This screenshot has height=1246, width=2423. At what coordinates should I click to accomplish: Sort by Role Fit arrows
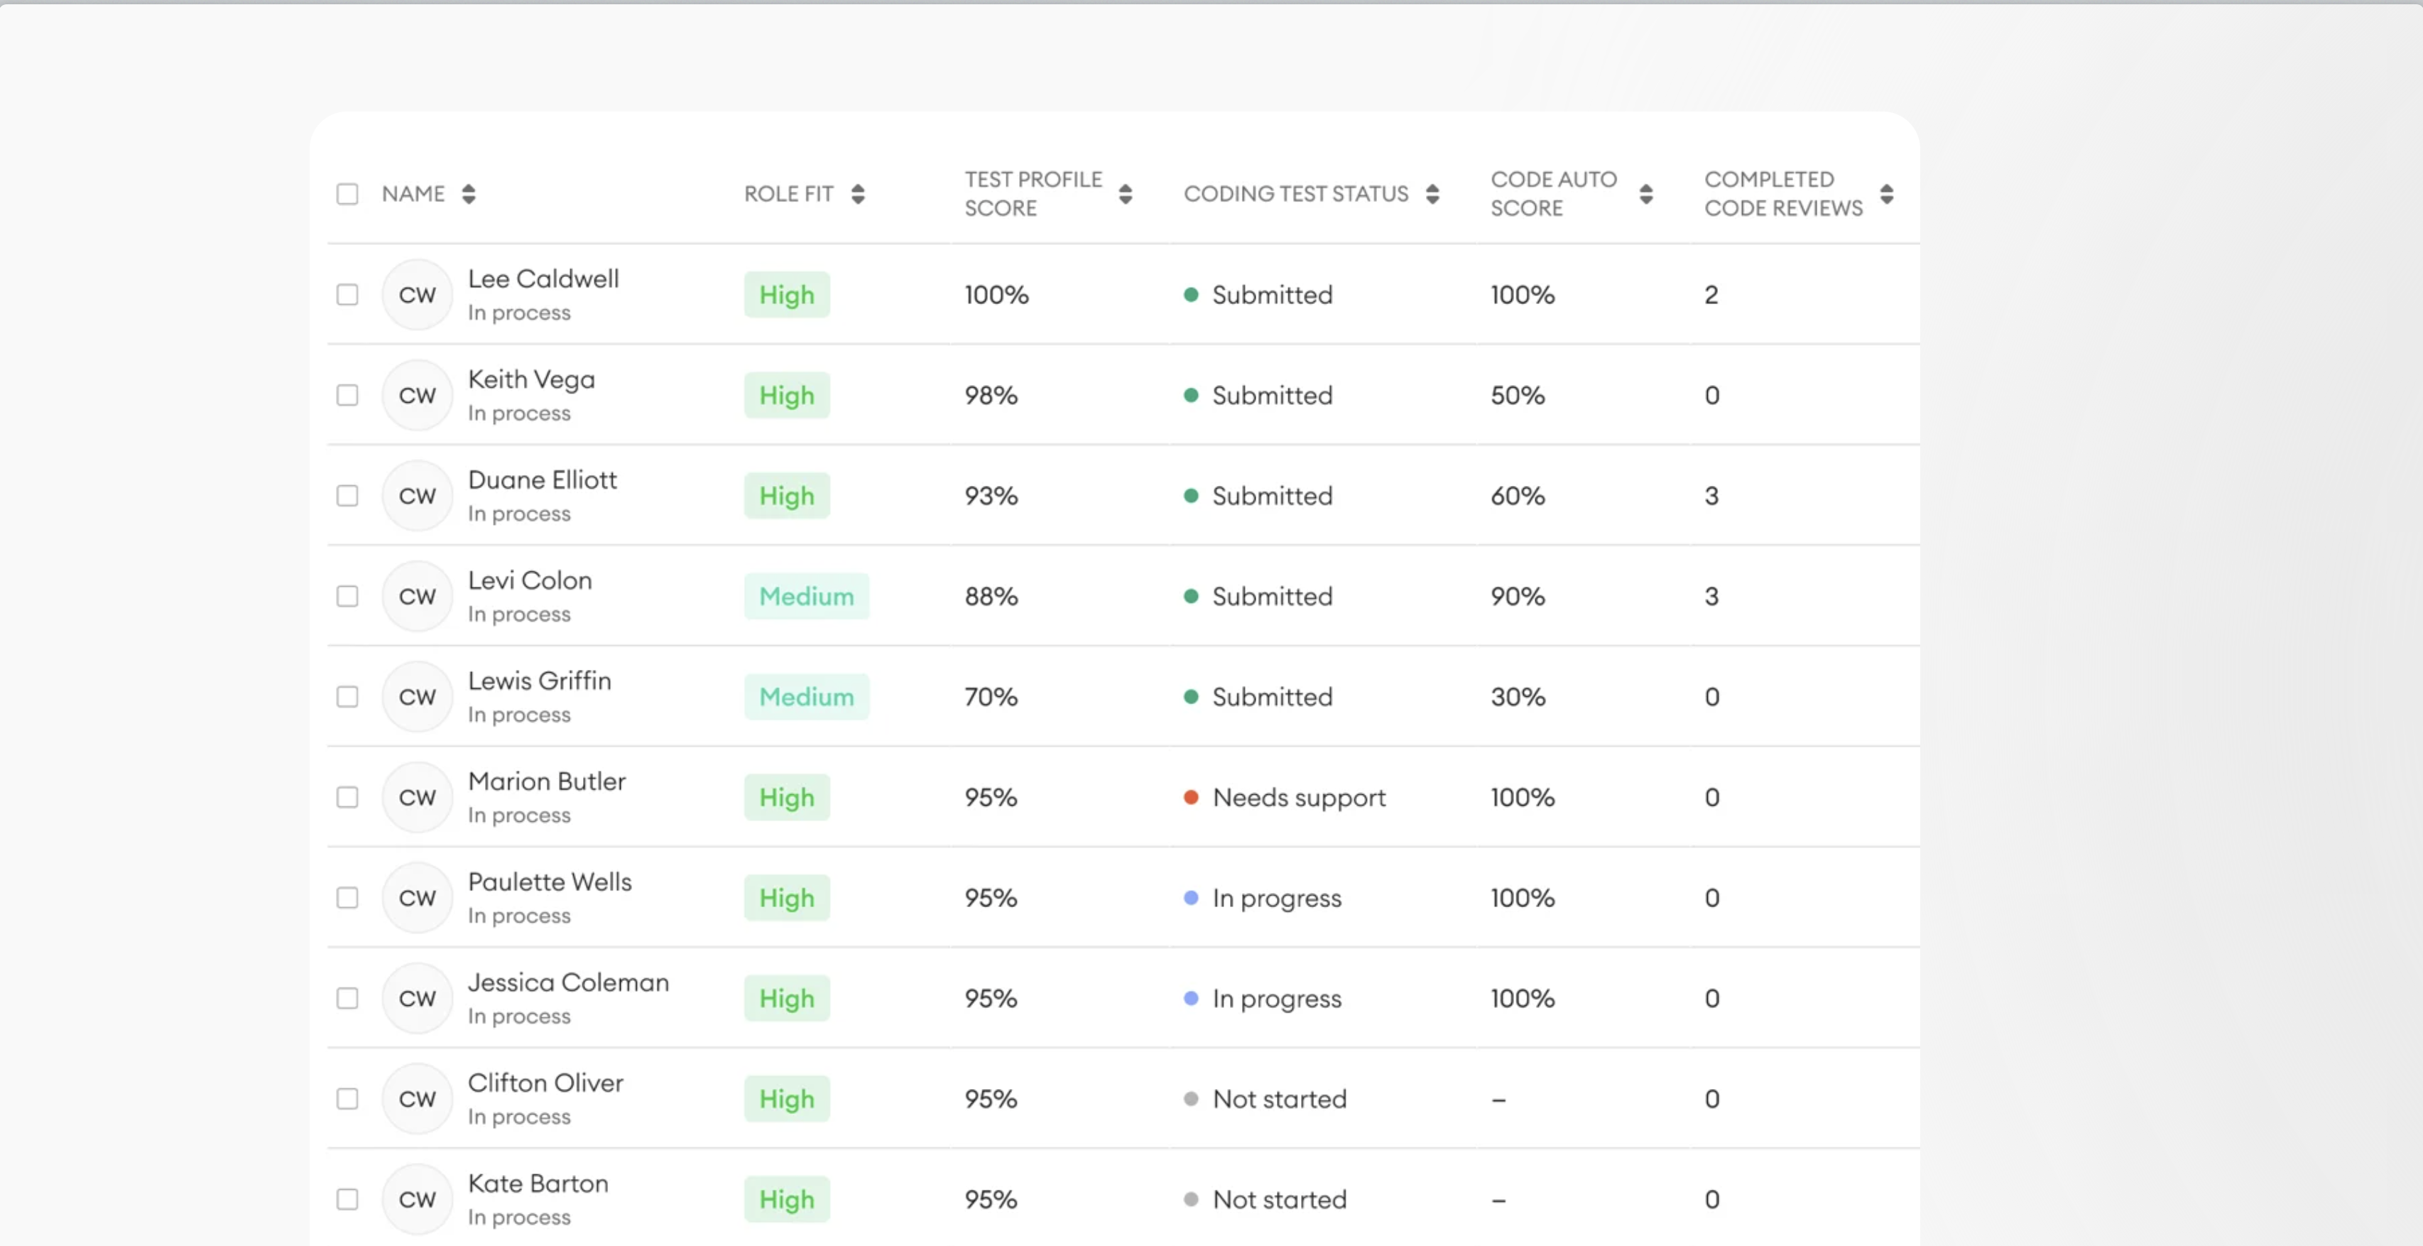pyautogui.click(x=857, y=194)
